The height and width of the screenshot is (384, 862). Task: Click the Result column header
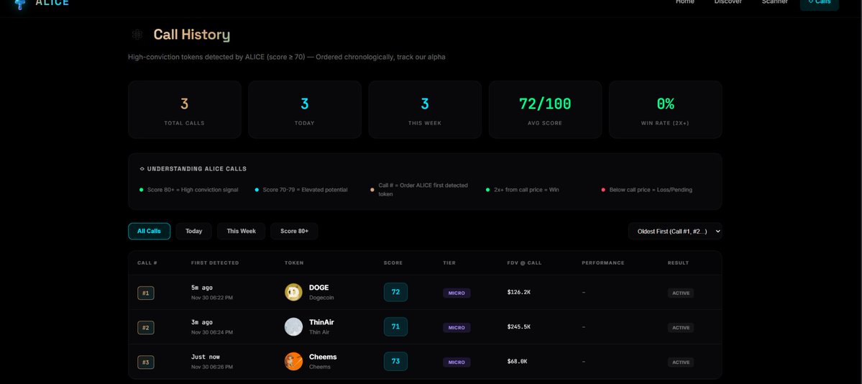pos(679,263)
